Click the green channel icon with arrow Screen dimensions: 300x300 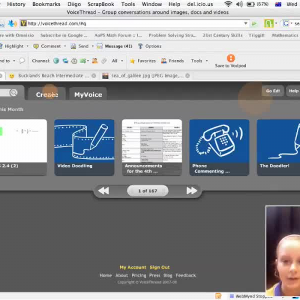pyautogui.click(x=83, y=61)
